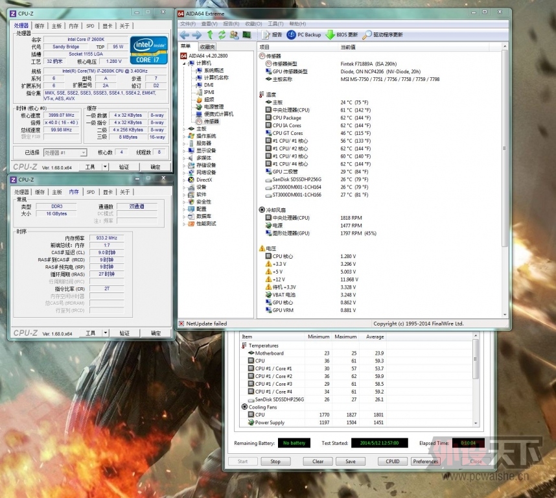This screenshot has width=556, height=498.
Task: Click Clear button in stability test
Action: click(x=318, y=461)
